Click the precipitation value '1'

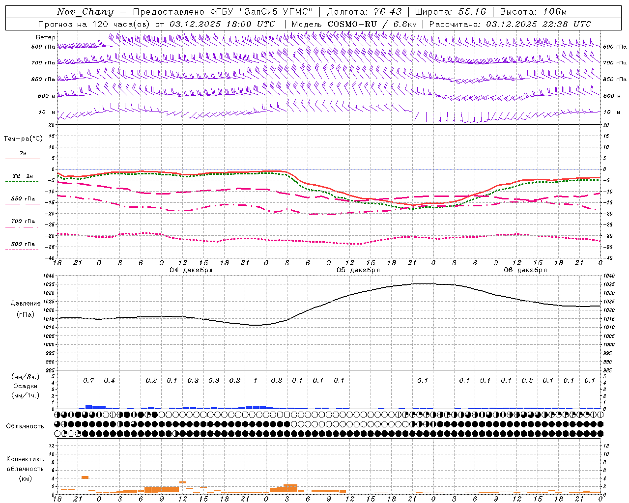pyautogui.click(x=256, y=381)
